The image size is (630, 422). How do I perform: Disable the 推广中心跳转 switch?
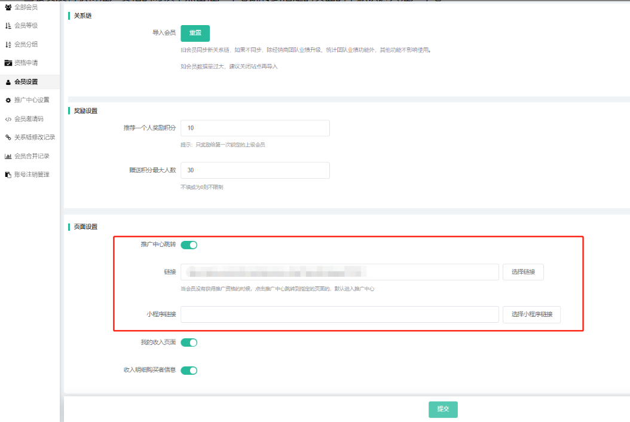click(x=189, y=244)
